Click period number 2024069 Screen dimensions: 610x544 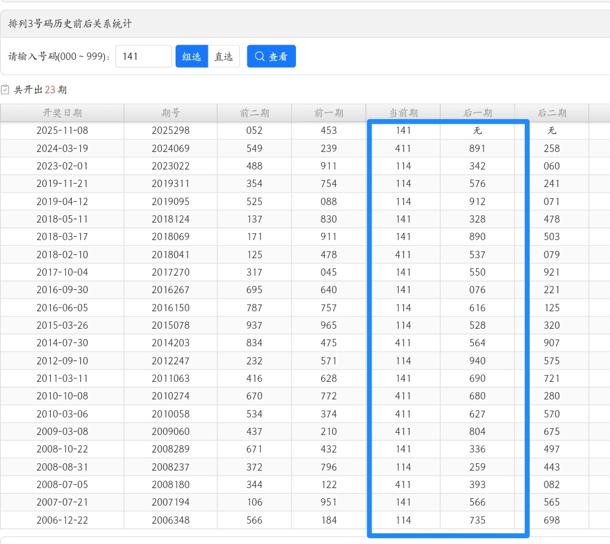click(x=171, y=149)
